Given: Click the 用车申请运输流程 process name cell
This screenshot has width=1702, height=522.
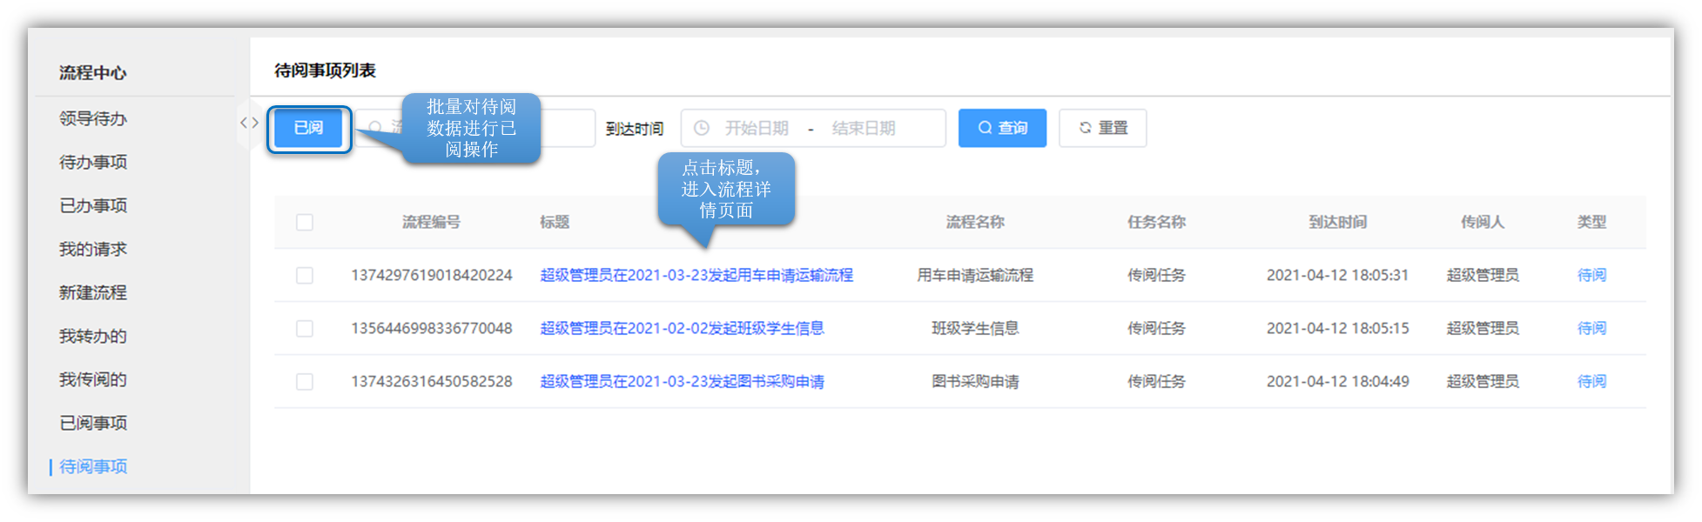Looking at the screenshot, I should coord(975,275).
